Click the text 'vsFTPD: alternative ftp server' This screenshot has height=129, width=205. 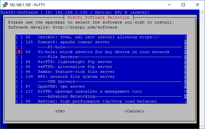pos(75,67)
